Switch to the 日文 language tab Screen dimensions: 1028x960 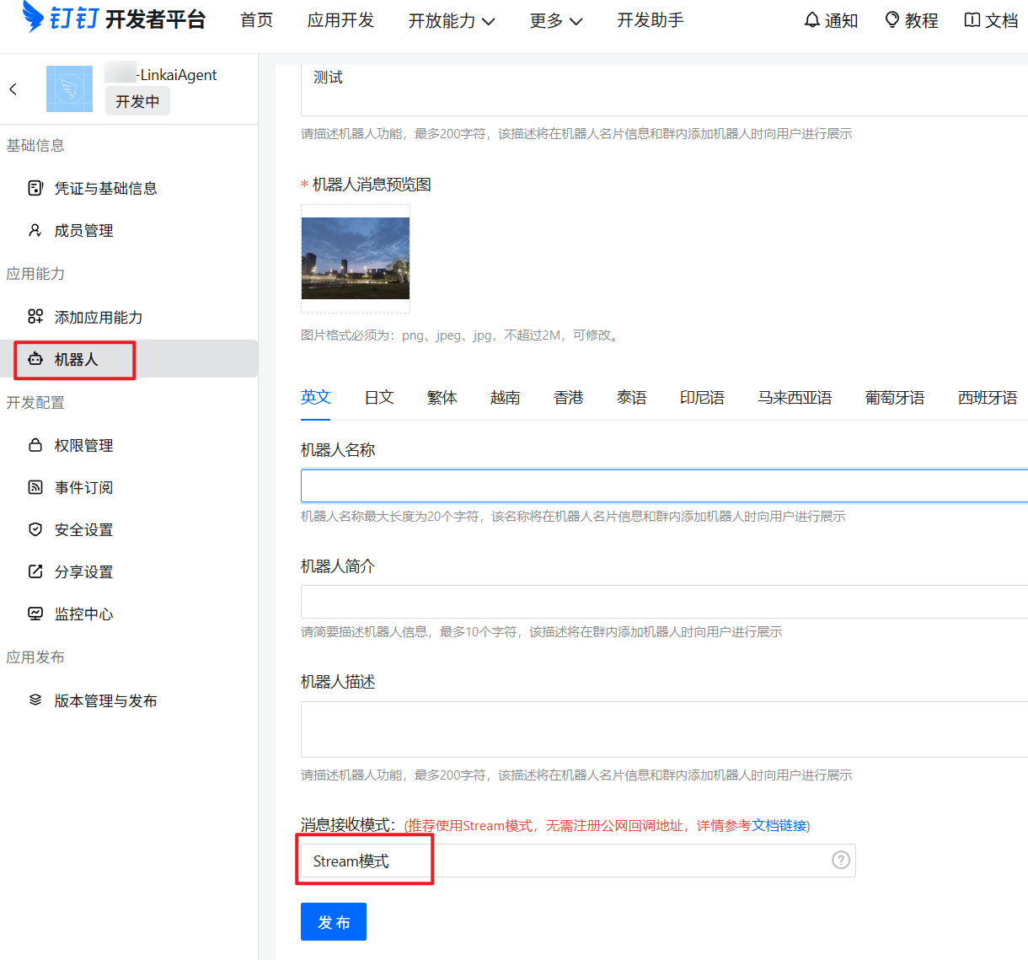pyautogui.click(x=378, y=397)
